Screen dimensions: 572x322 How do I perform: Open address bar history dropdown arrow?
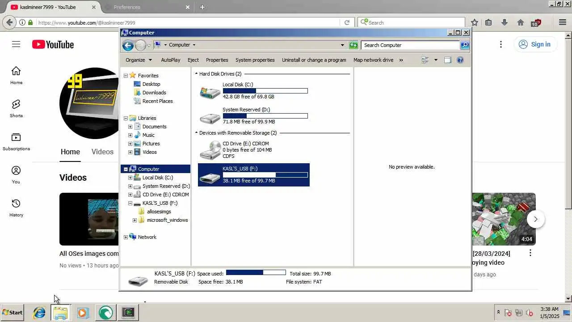pos(342,45)
